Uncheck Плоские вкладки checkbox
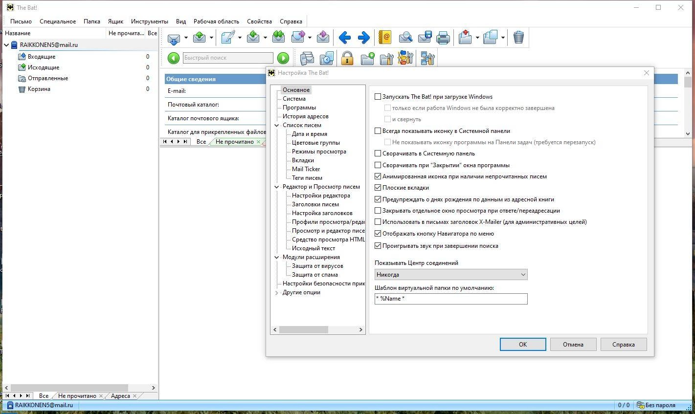695x414 pixels. point(378,188)
